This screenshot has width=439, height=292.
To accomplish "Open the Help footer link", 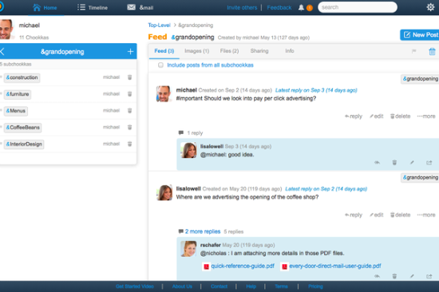I will point(251,286).
